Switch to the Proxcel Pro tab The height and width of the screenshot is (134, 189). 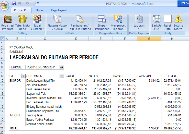click(x=21, y=10)
